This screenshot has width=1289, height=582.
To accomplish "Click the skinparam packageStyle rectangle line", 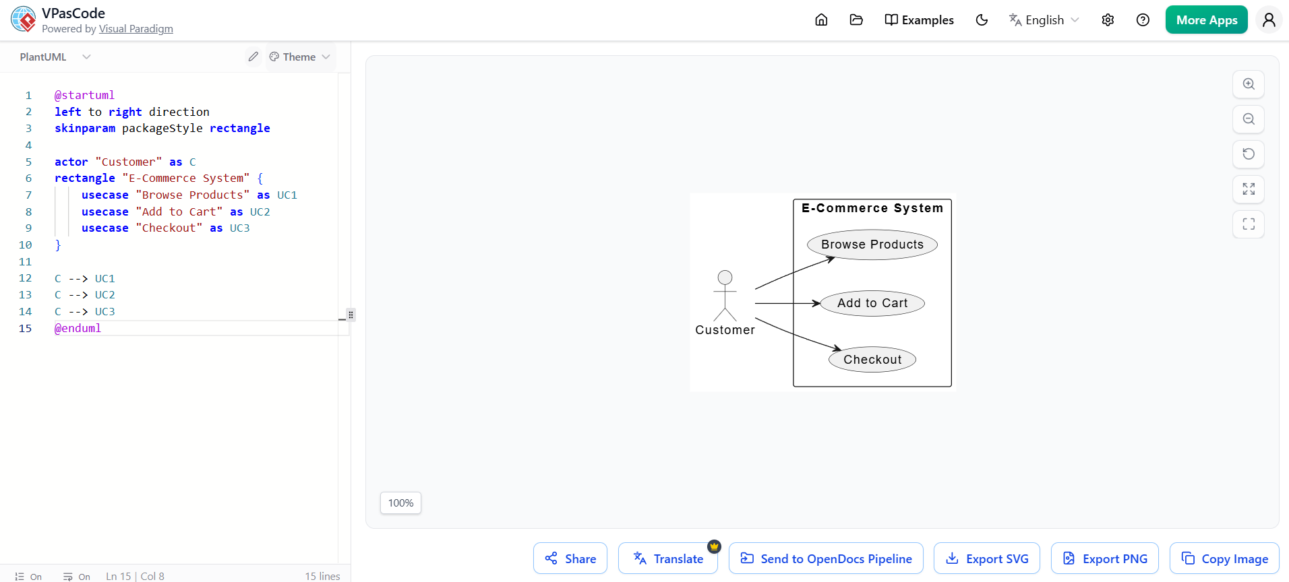I will tap(162, 128).
